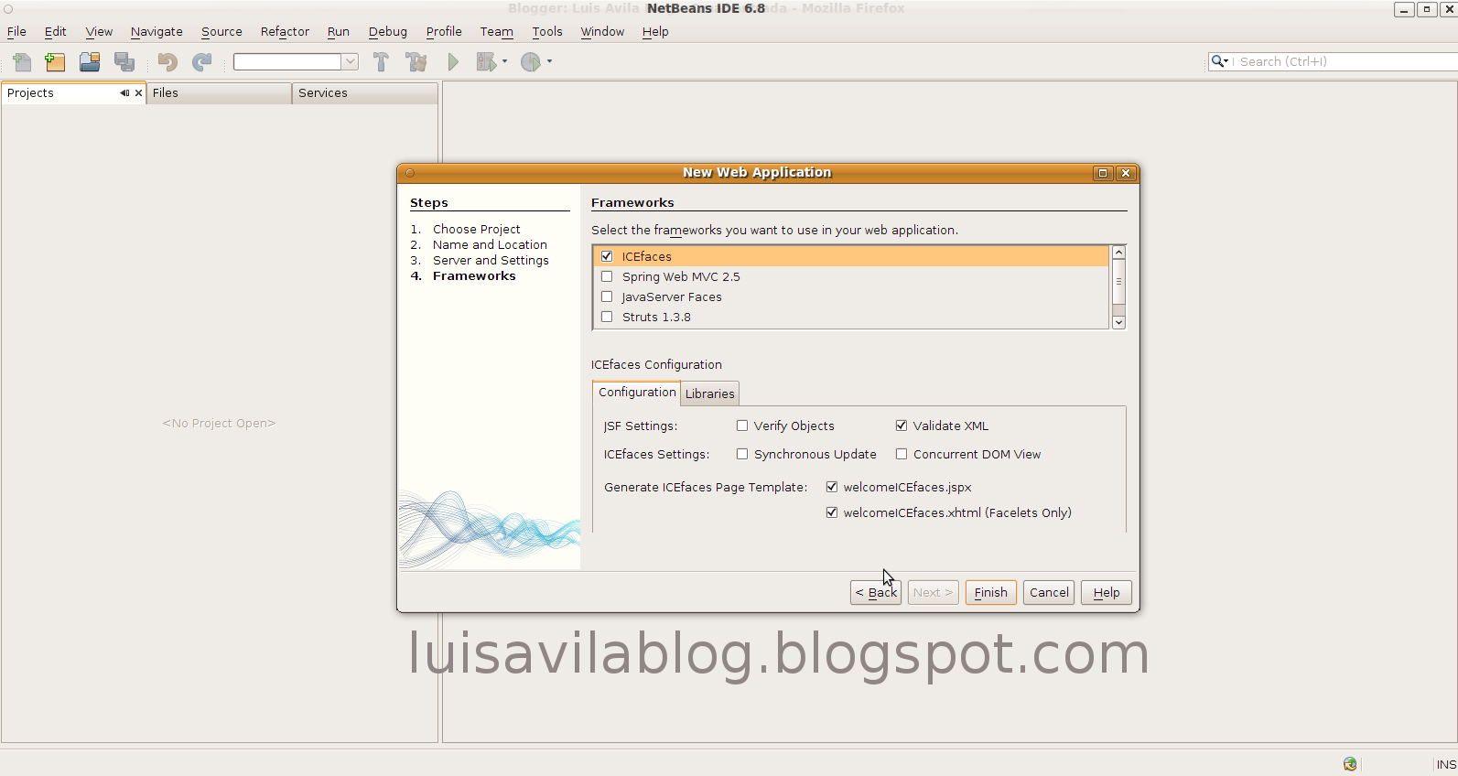Open the Debug menu
1458x776 pixels.
pos(388,31)
